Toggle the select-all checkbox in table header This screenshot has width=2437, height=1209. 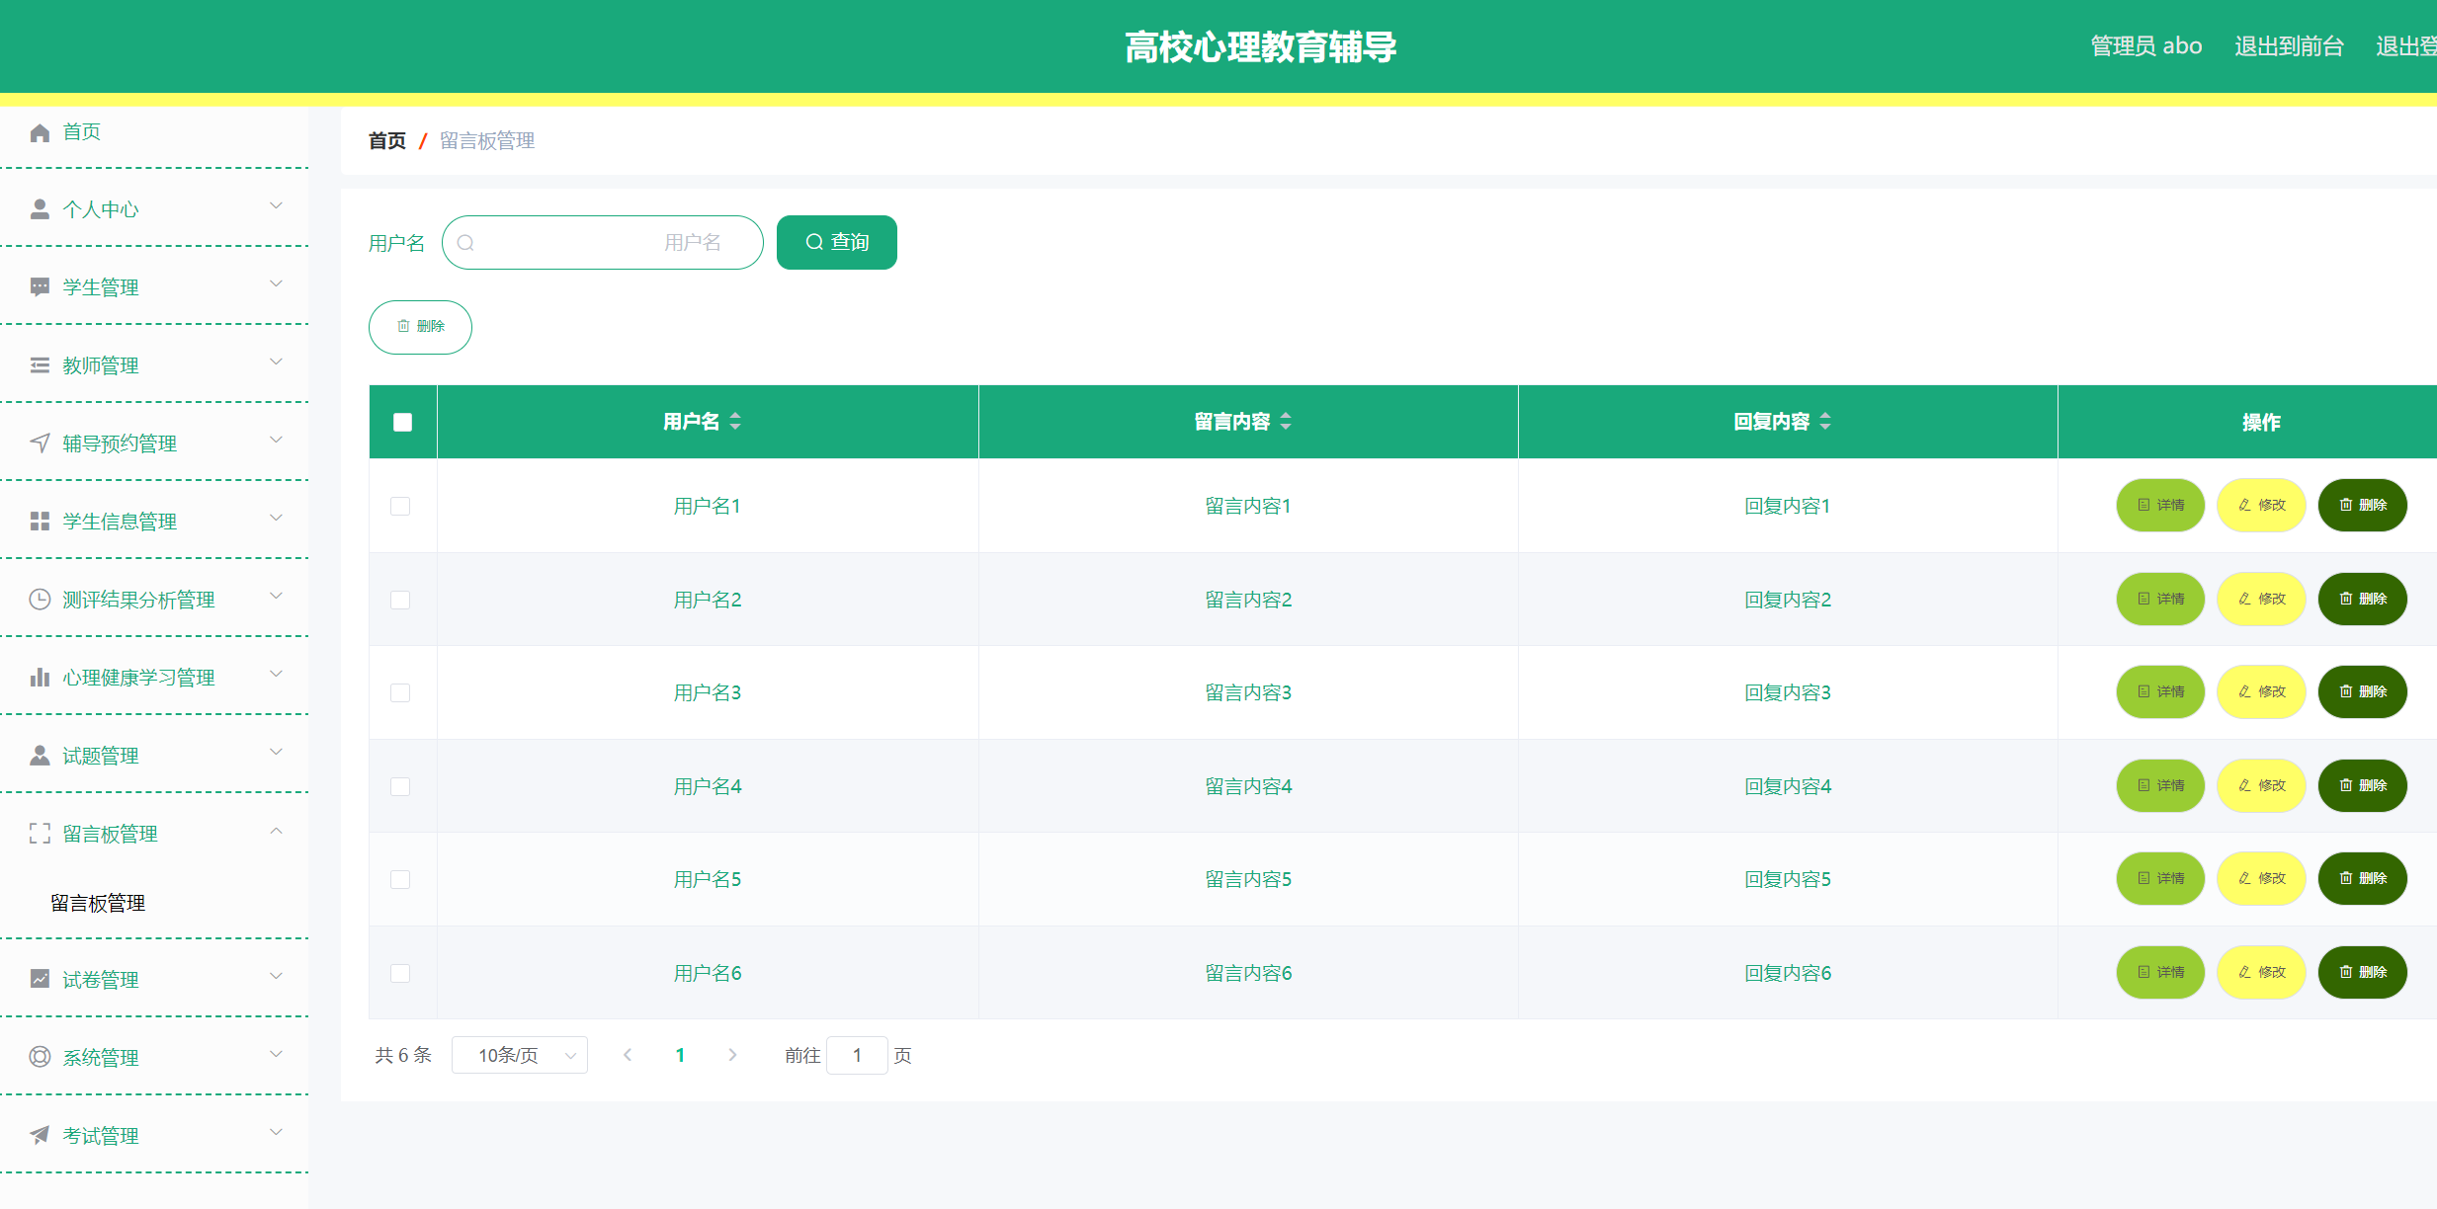tap(402, 423)
